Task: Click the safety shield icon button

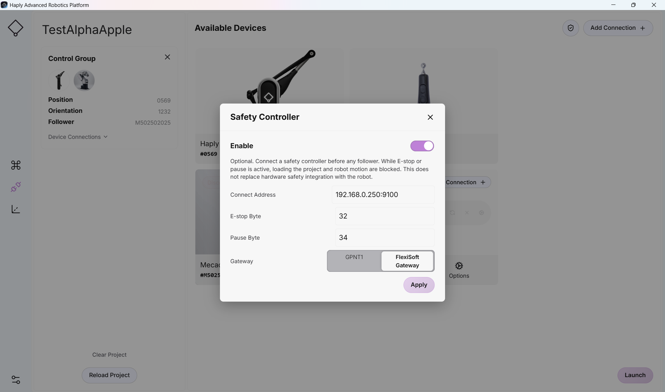Action: click(x=570, y=28)
